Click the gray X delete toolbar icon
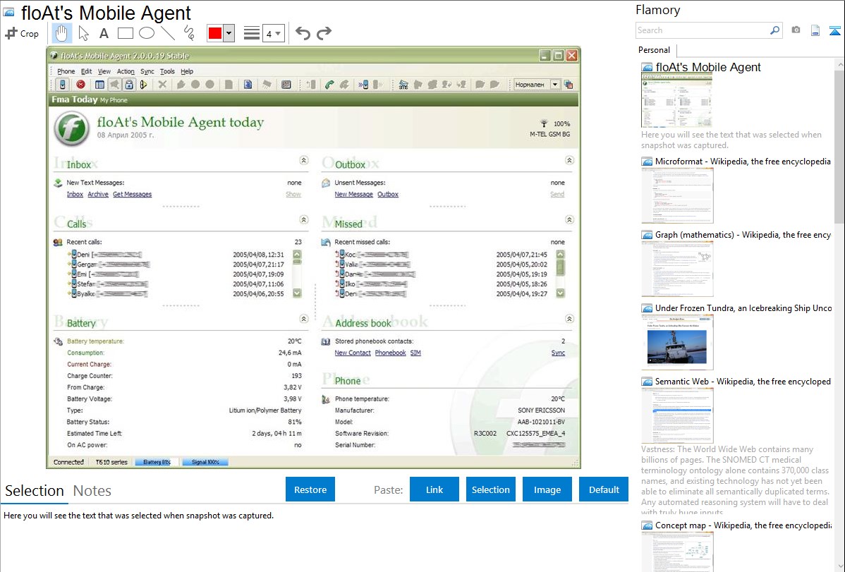845x572 pixels. [162, 85]
